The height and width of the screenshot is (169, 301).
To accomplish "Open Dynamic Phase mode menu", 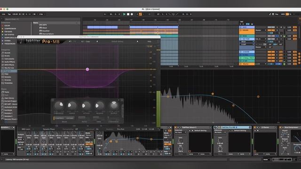I will point(48,130).
